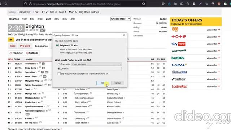231x130 pixels.
Task: Bookmark this page with star icon
Action: point(144,4)
